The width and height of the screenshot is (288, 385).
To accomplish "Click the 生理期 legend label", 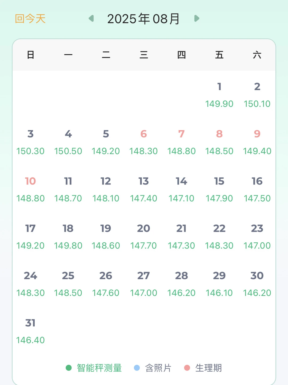I will 209,368.
